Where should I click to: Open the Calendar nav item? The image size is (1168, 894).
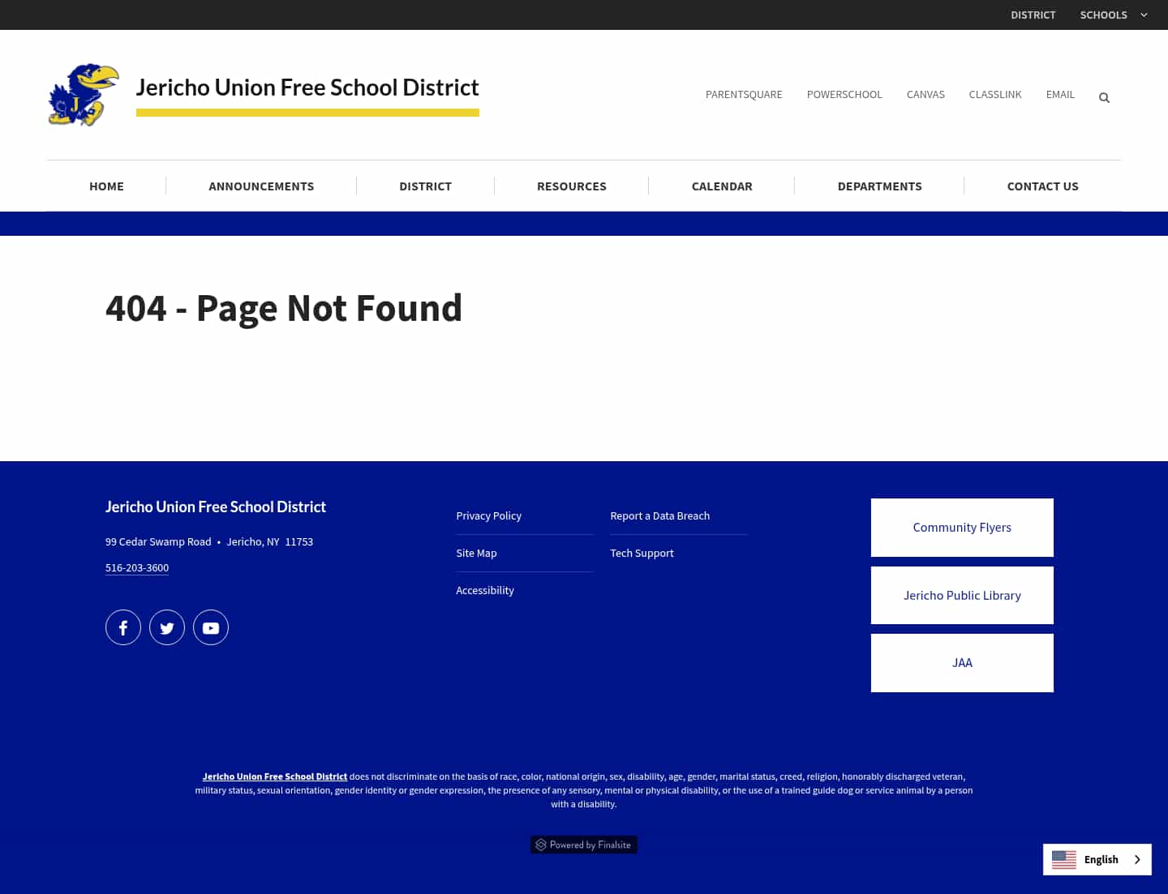pyautogui.click(x=722, y=186)
